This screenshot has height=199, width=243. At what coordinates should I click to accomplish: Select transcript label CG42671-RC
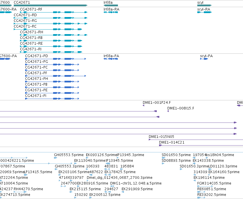tap(25, 26)
